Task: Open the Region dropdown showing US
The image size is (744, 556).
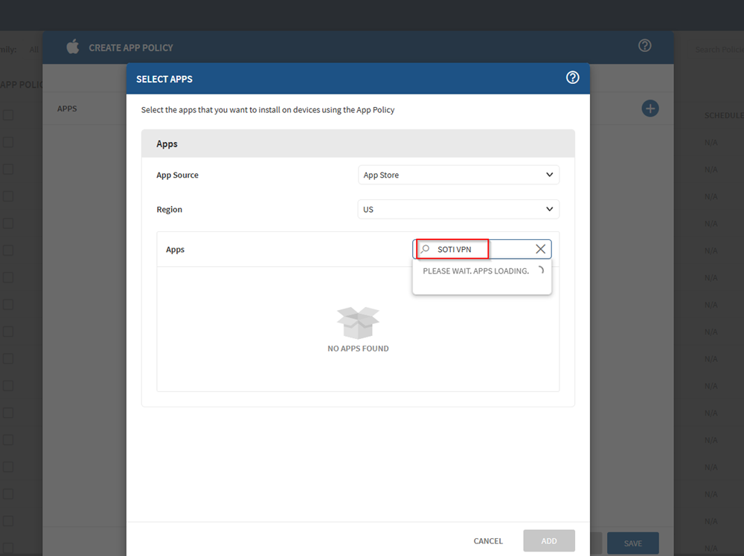Action: tap(458, 210)
